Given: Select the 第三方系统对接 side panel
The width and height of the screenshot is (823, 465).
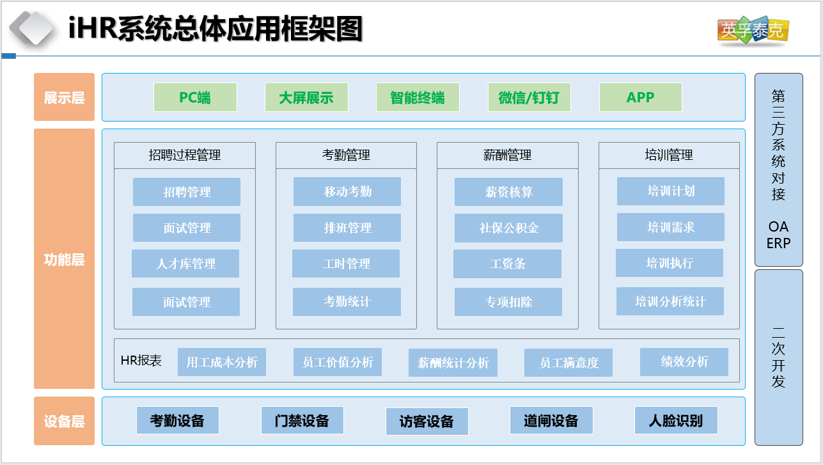Looking at the screenshot, I should 778,169.
